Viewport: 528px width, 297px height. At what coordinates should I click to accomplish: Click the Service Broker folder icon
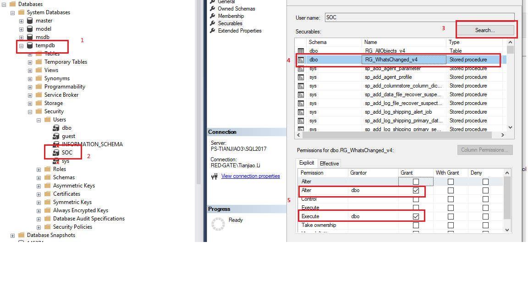pos(38,94)
